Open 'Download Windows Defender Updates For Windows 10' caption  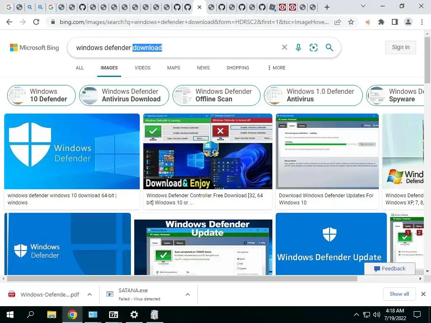click(x=326, y=199)
